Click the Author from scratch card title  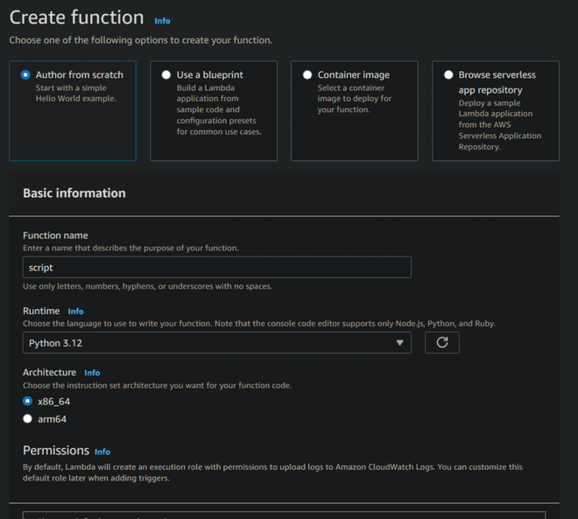pyautogui.click(x=79, y=75)
